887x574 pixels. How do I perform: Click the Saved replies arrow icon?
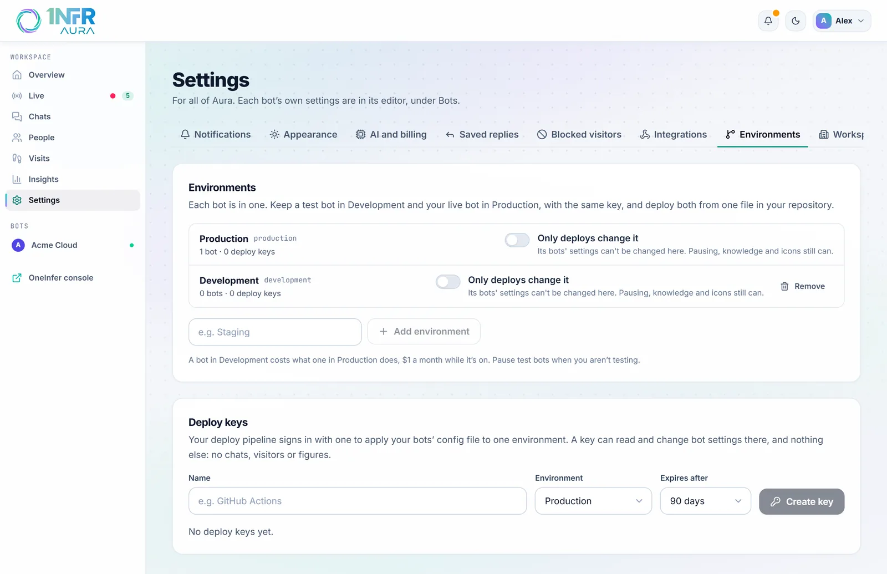point(450,135)
